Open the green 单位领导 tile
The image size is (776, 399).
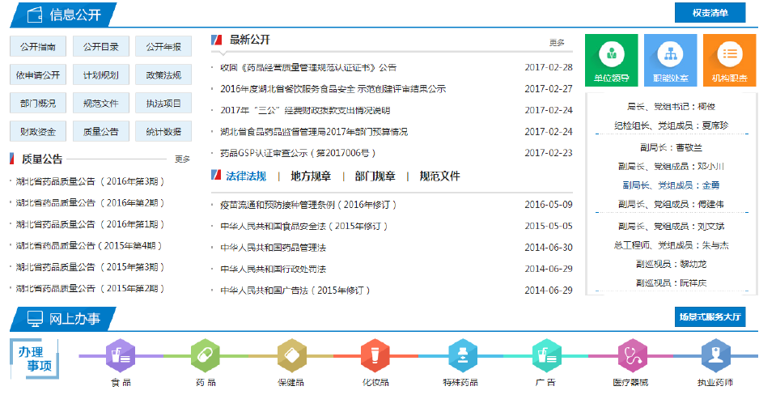611,60
